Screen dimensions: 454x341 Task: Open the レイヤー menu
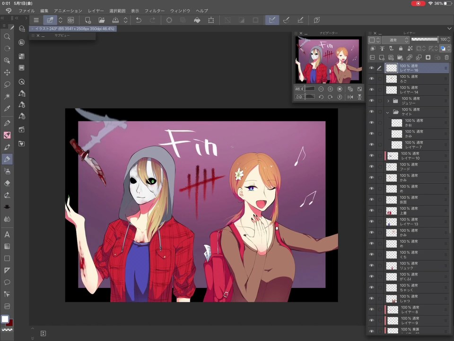[96, 11]
